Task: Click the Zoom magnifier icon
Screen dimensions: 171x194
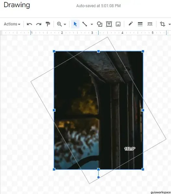Action: 59,24
